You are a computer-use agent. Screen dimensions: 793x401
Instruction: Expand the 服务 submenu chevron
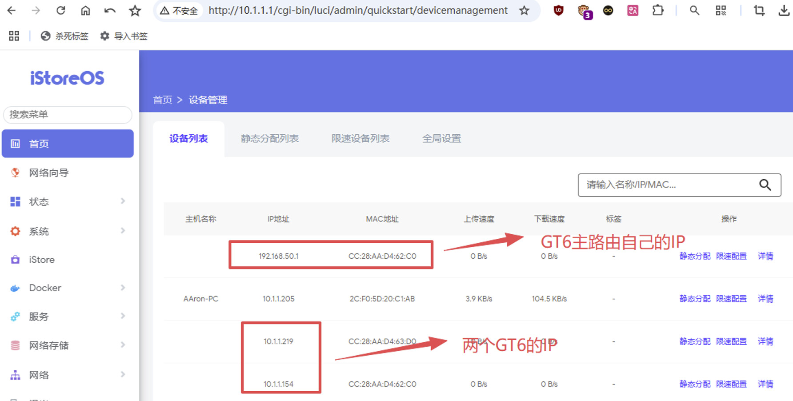pyautogui.click(x=123, y=316)
